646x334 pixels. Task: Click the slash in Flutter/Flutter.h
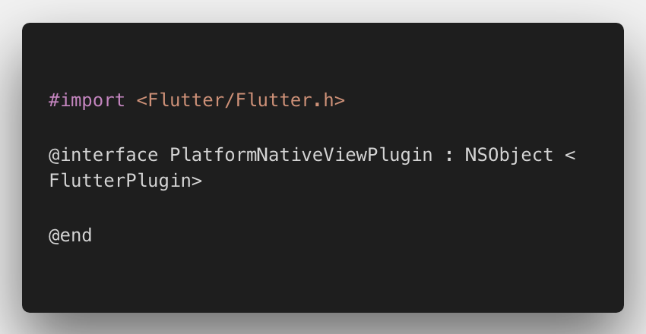point(230,100)
